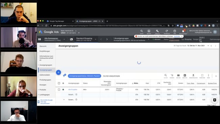Reload the browser page

tap(46, 25)
